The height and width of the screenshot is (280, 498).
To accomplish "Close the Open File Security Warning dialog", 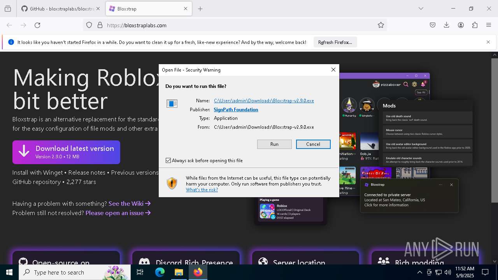I will click(x=333, y=70).
